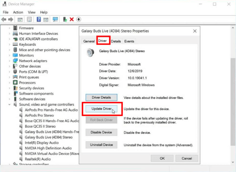Expand Ports (COM & LPT) node
This screenshot has height=172, width=236.
9,72
